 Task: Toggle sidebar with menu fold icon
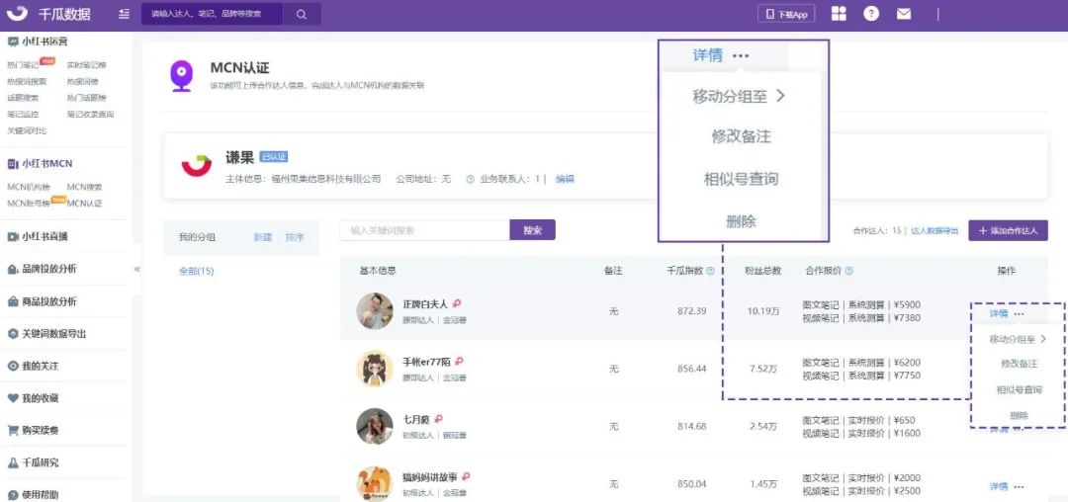[123, 14]
